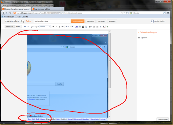Image resolution: width=173 pixels, height=125 pixels.
Task: Undo the last edit in editor toolbar
Action: 25,27
